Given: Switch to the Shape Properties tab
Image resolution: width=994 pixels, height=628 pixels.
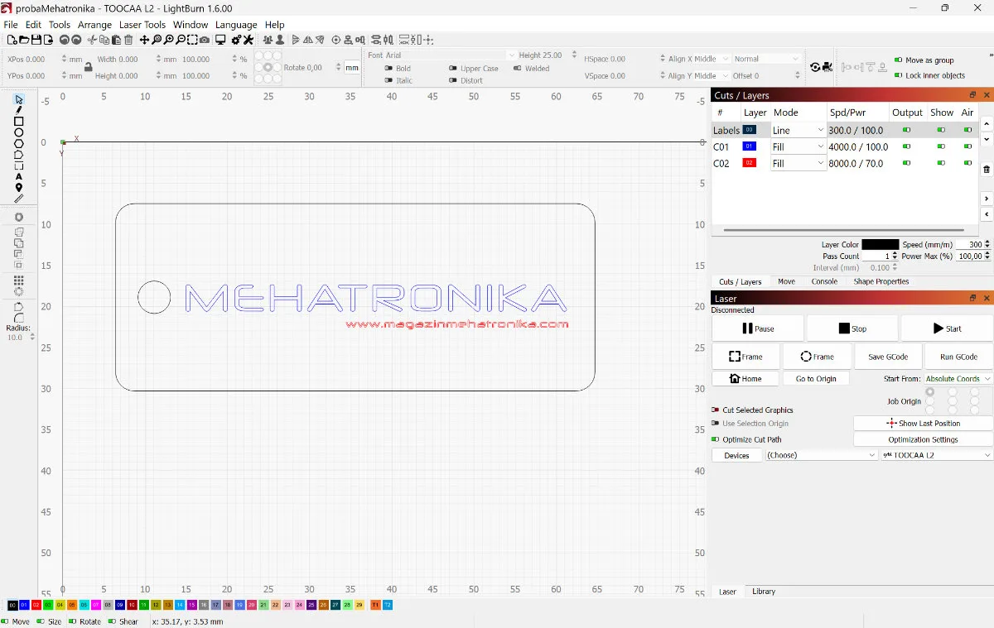Looking at the screenshot, I should click(x=881, y=281).
